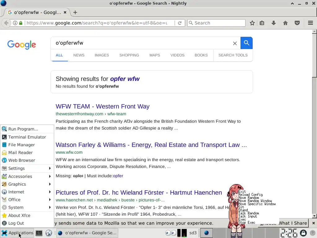Image resolution: width=317 pixels, height=238 pixels.
Task: Choose About Xfce in Applications menu
Action: point(27,215)
